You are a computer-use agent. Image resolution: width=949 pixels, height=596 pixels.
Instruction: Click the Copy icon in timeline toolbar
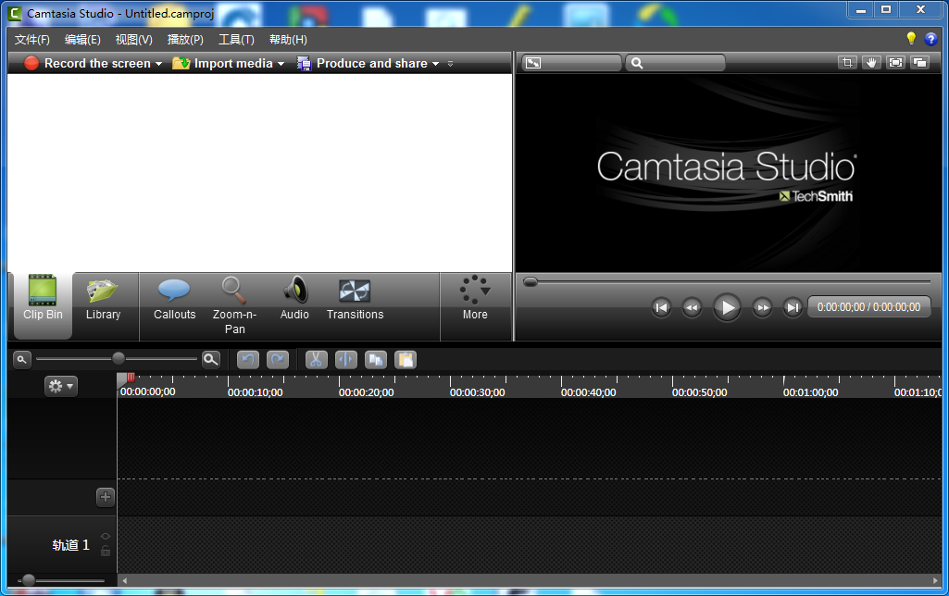point(375,360)
